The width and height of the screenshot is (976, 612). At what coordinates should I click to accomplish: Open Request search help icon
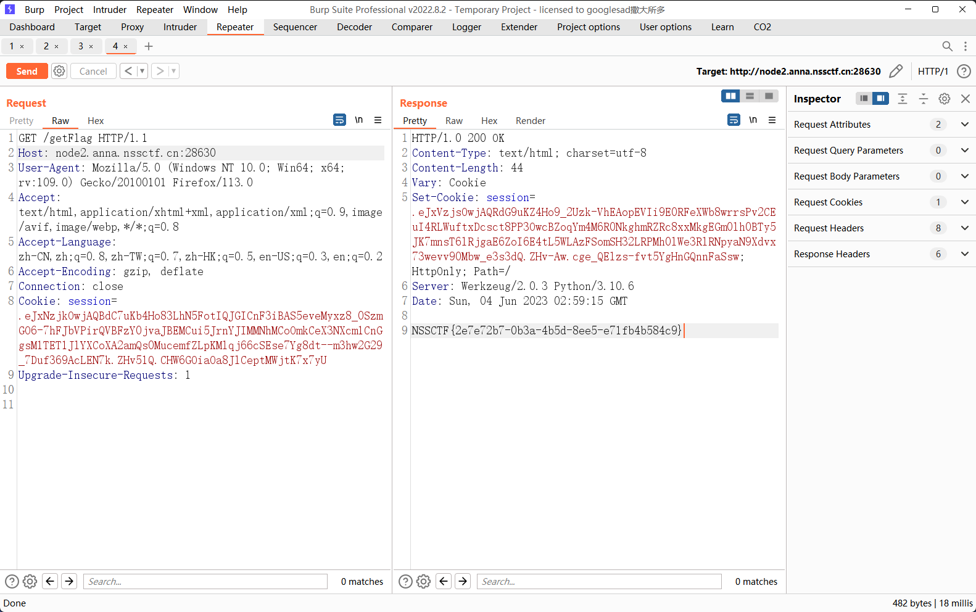[12, 581]
